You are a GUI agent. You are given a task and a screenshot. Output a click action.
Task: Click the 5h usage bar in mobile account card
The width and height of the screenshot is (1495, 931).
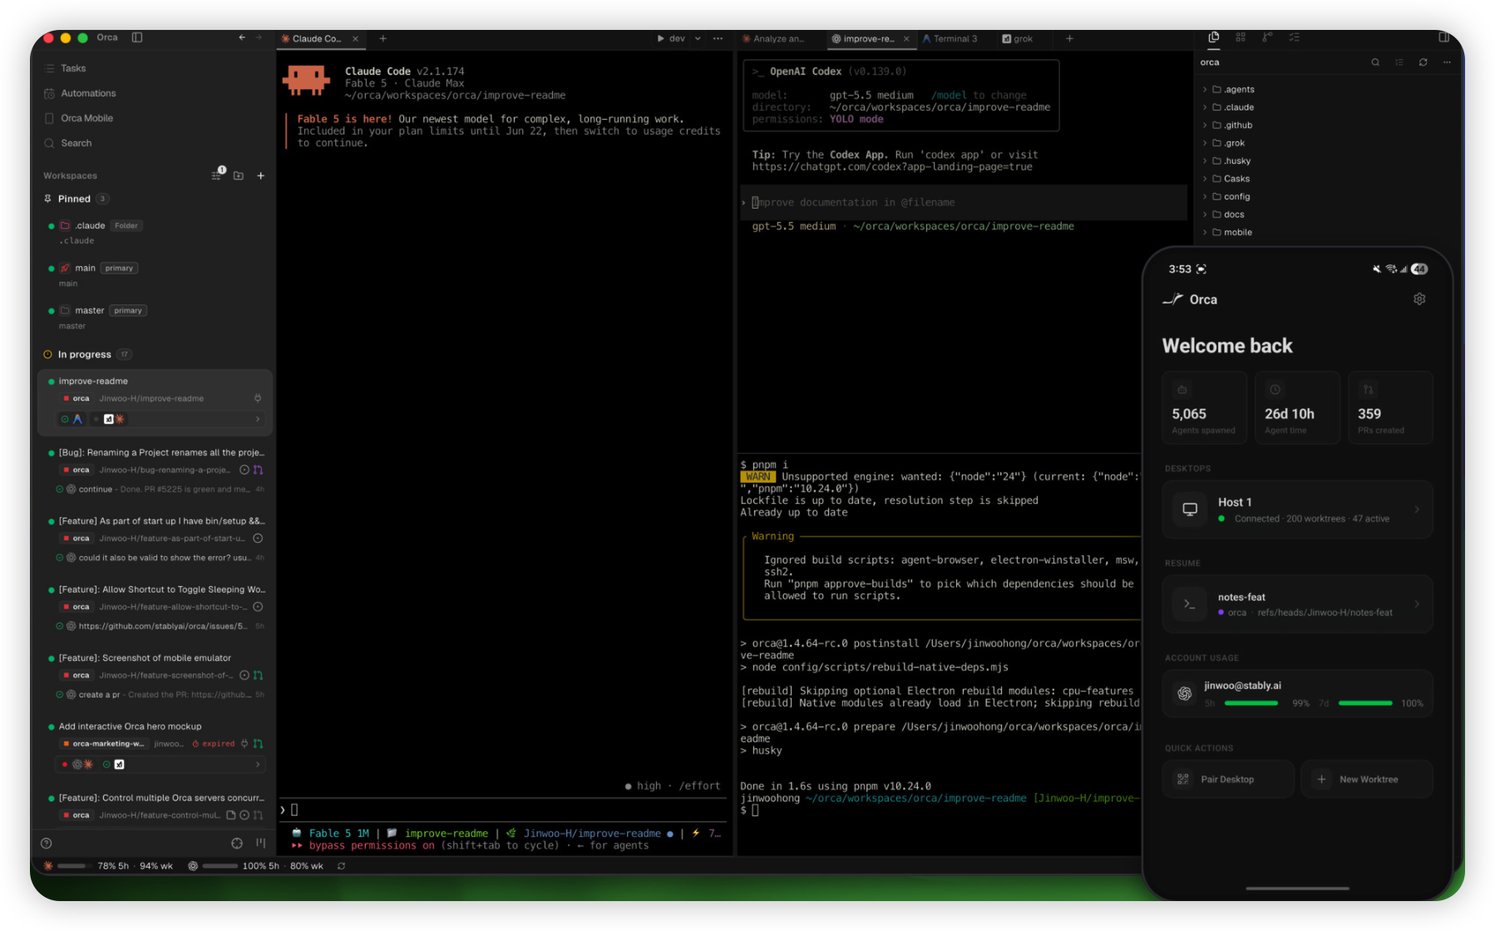(x=1251, y=703)
